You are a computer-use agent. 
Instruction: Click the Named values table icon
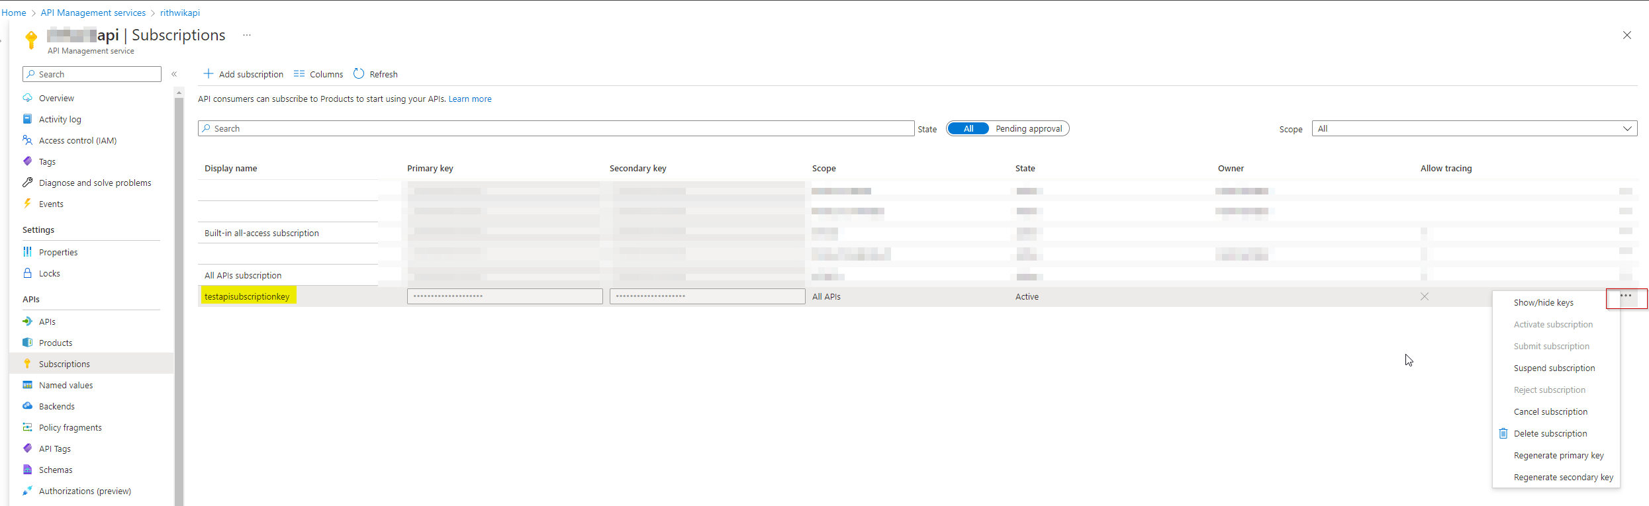(27, 385)
